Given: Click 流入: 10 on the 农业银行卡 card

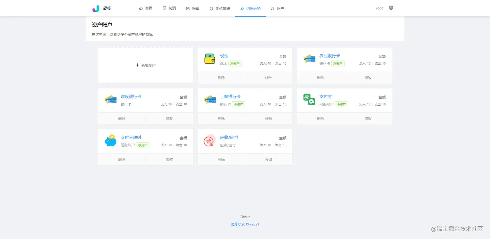Looking at the screenshot, I should pyautogui.click(x=365, y=63).
